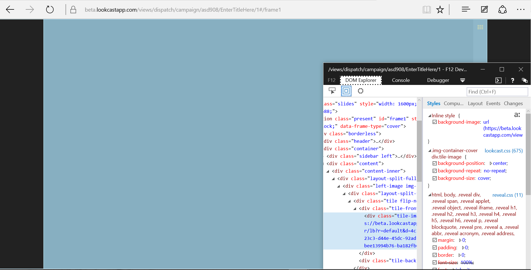Open lookcast.css line 675 link
Viewport: 531px width, 270px height.
503,150
